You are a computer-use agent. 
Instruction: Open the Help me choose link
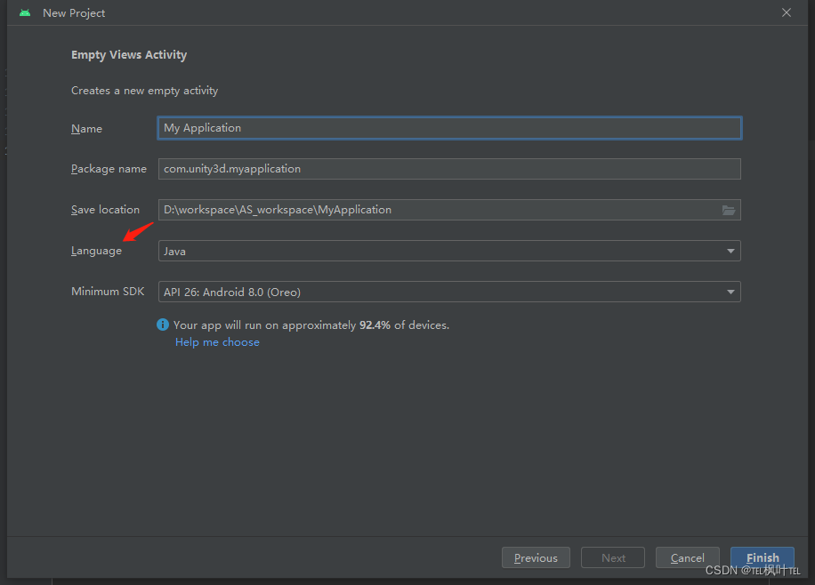click(217, 342)
